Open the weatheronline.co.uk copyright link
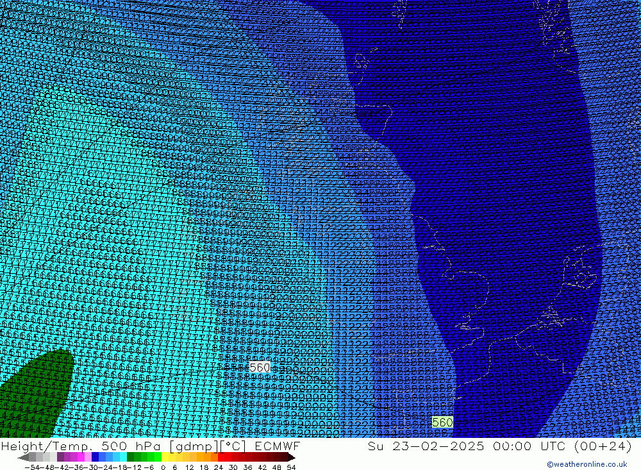This screenshot has height=470, width=641. pos(587,464)
